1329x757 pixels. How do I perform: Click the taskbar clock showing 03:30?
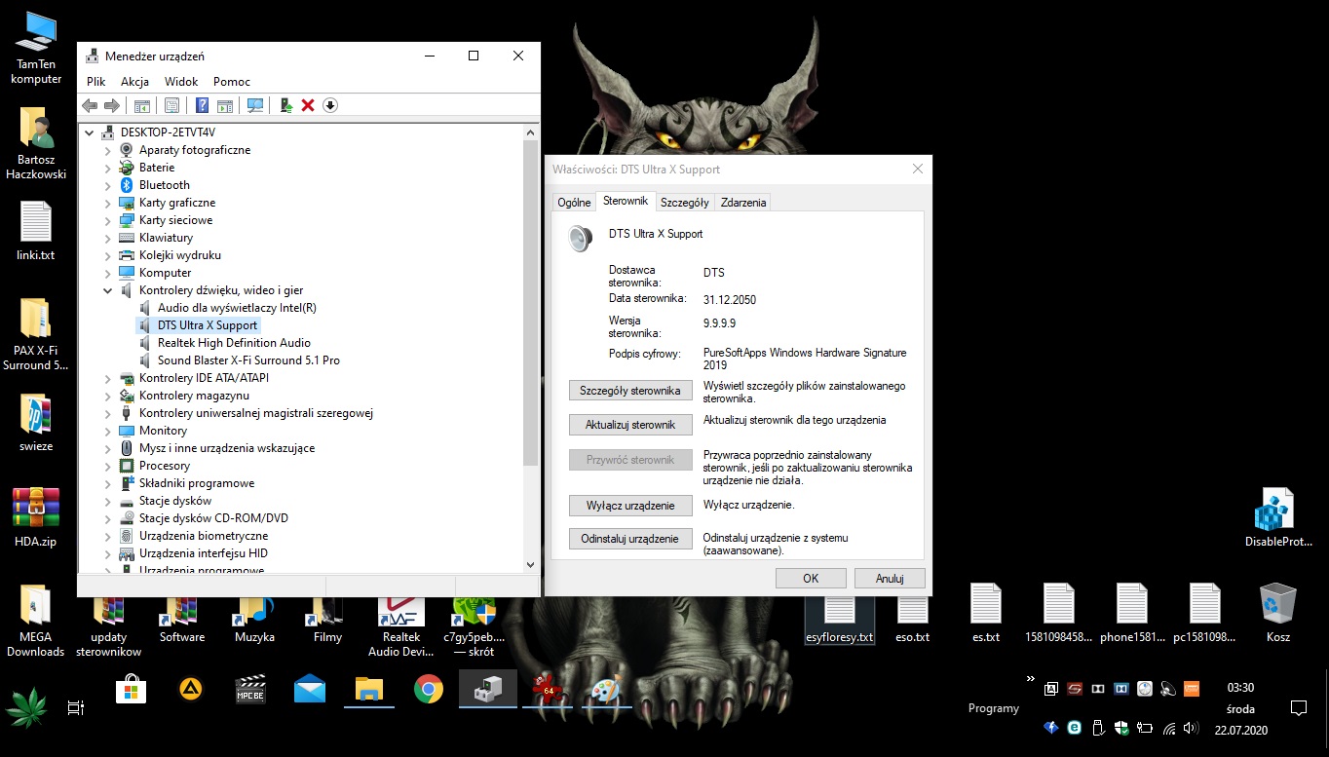coord(1240,688)
